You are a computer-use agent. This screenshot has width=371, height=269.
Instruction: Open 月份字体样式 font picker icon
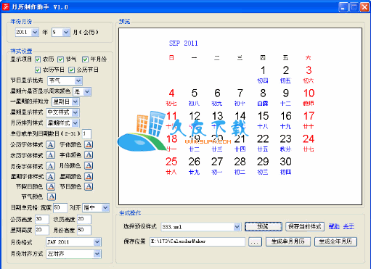click(x=50, y=166)
